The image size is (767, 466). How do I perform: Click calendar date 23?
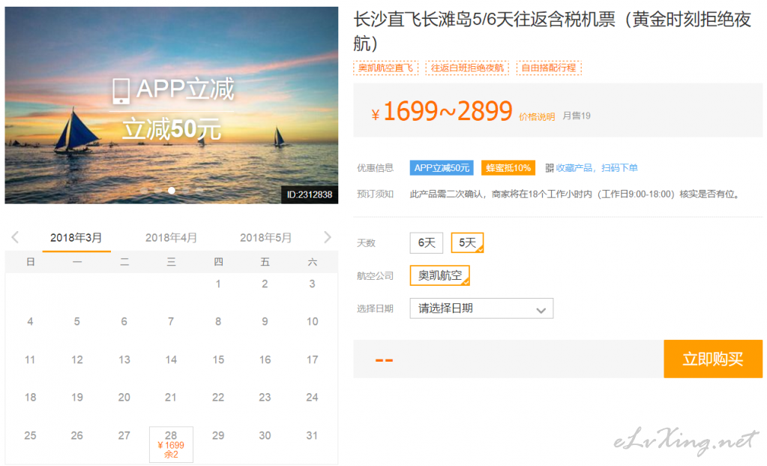pos(265,398)
